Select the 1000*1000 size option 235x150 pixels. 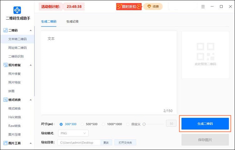[112, 124]
